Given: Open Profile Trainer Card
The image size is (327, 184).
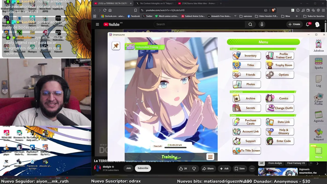Looking at the screenshot, I should [x=280, y=56].
